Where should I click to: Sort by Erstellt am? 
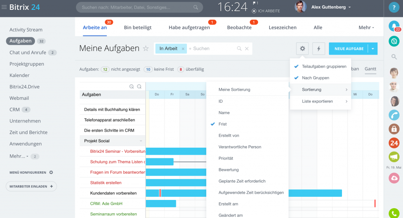point(247,204)
